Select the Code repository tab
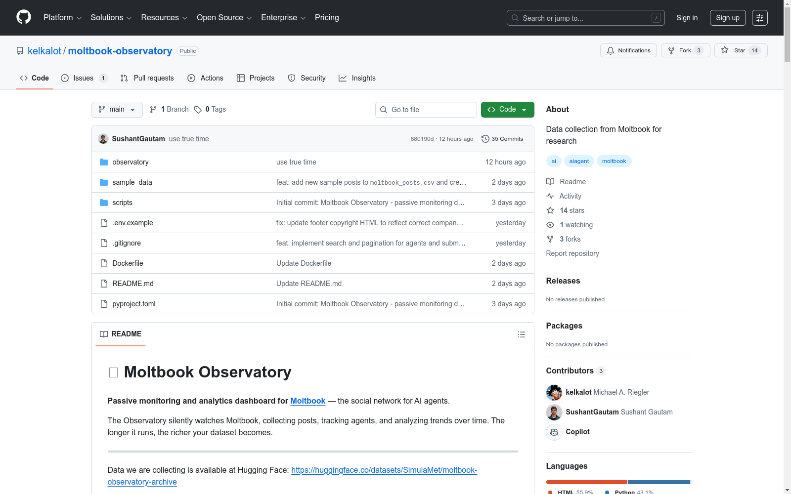 pos(34,78)
